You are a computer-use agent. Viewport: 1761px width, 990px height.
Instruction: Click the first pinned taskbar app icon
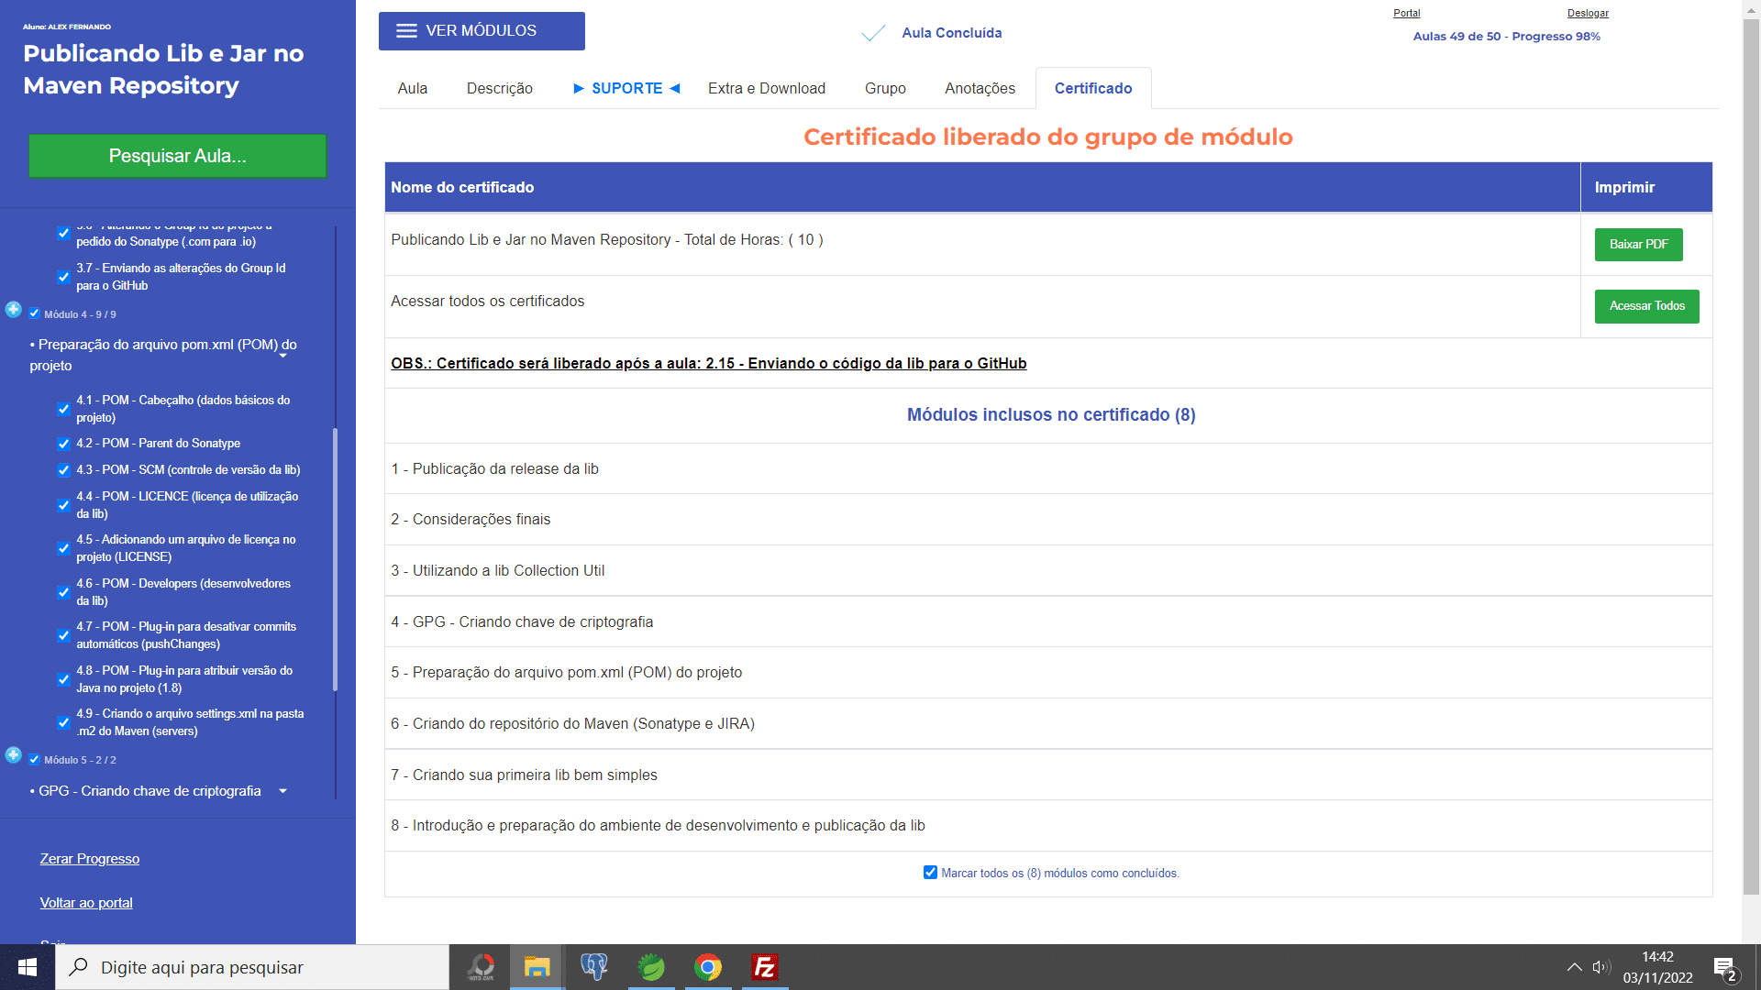(x=481, y=967)
